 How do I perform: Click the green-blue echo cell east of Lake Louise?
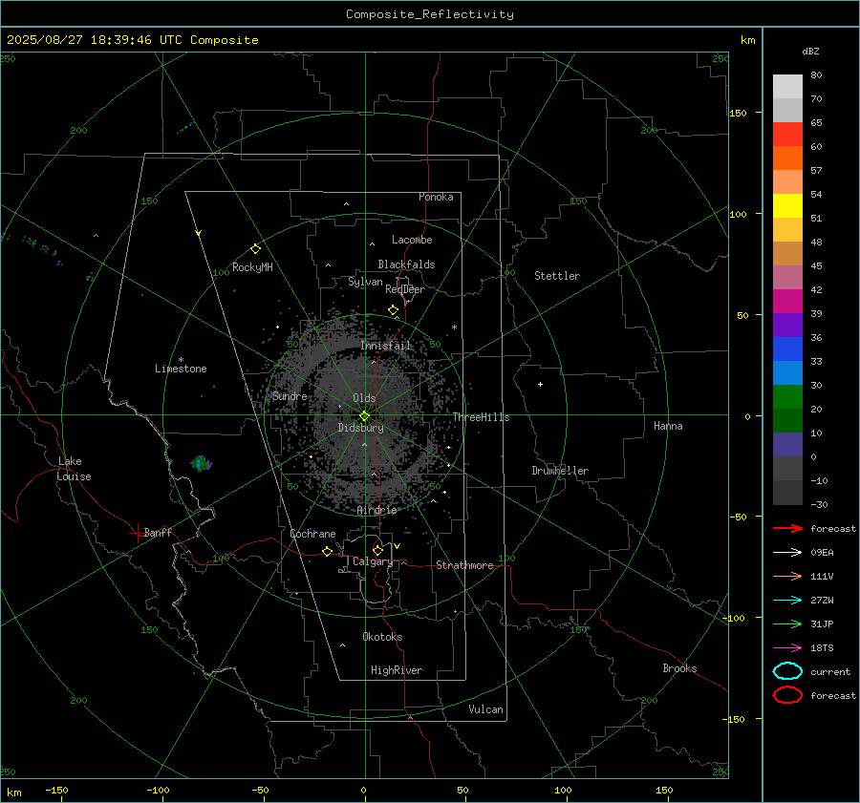[201, 463]
